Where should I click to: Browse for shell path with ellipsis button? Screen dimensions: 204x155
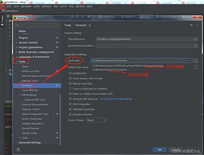pyautogui.click(x=196, y=60)
